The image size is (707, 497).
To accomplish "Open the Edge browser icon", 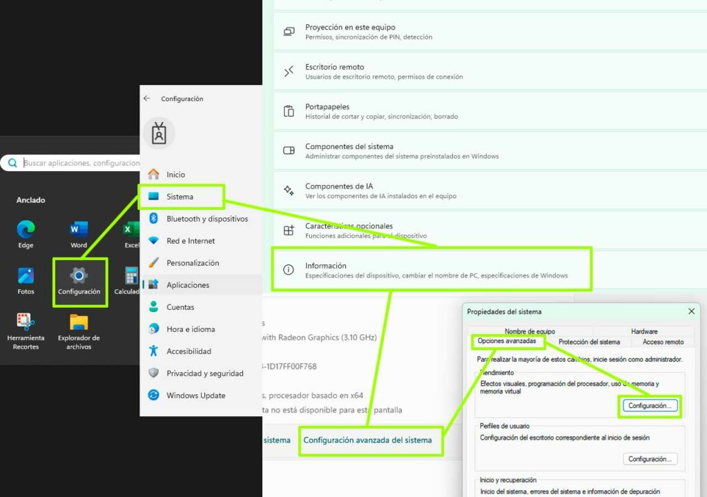I will coord(26,230).
